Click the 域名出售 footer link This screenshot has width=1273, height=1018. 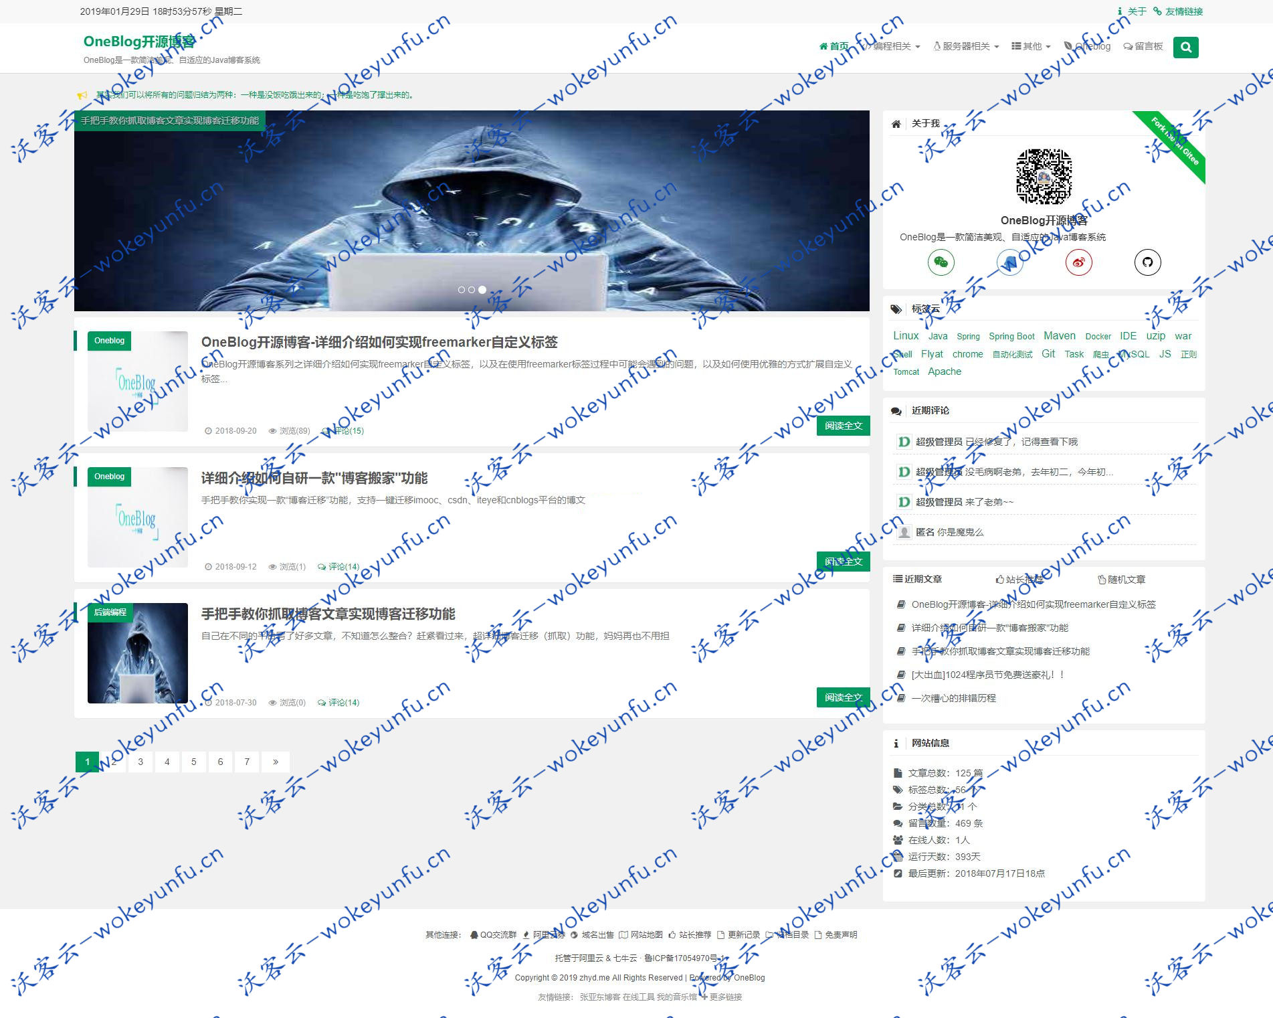[592, 935]
